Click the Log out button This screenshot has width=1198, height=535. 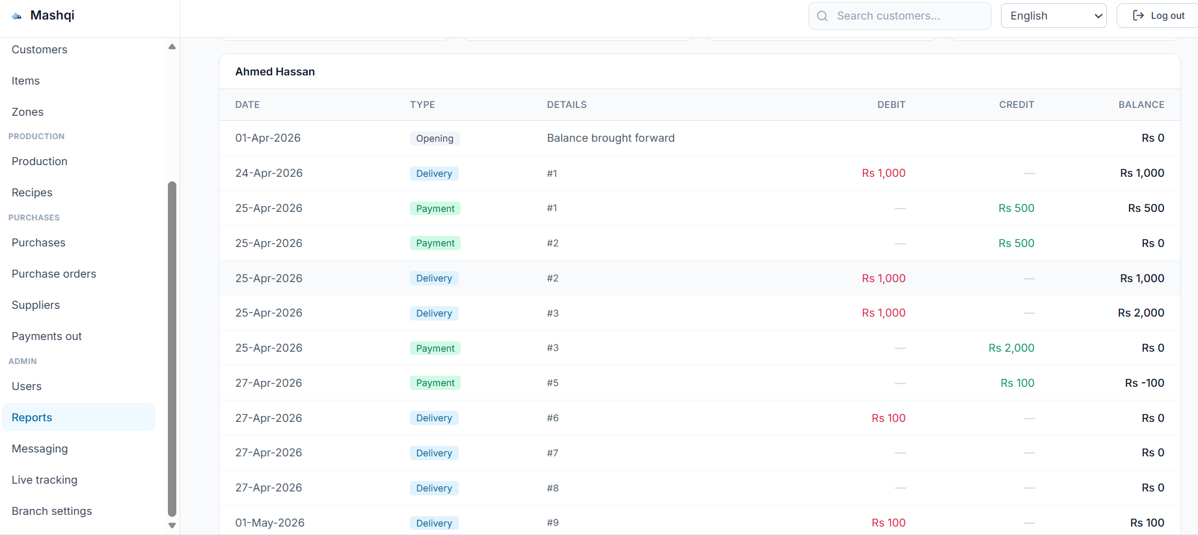coord(1158,16)
